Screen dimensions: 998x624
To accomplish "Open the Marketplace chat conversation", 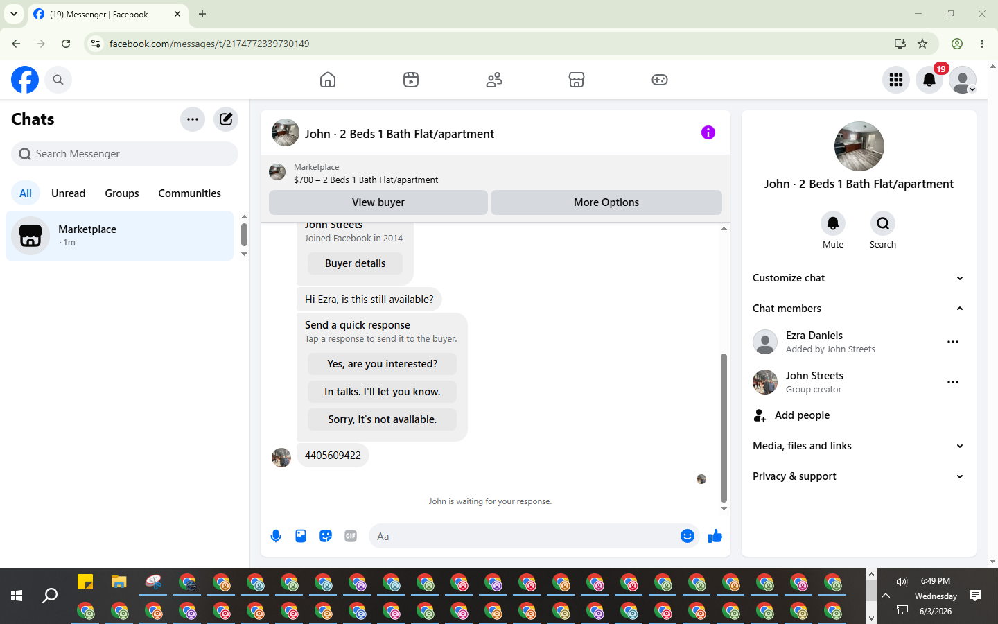I will tap(120, 236).
